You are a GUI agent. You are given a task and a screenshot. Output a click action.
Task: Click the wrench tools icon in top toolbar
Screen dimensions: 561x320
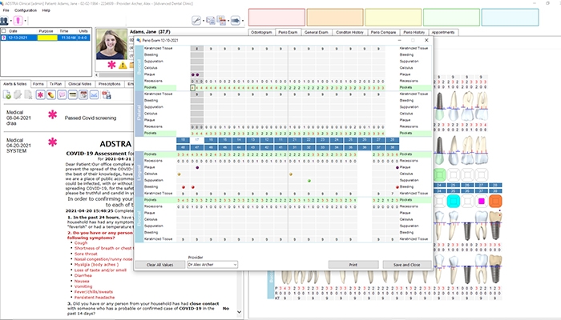pyautogui.click(x=196, y=20)
